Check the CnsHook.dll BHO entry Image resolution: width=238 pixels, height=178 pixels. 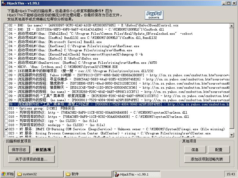coord(6,29)
